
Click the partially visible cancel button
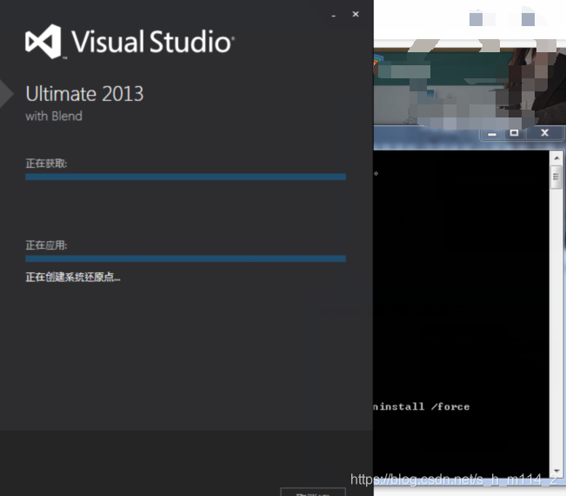coord(313,492)
